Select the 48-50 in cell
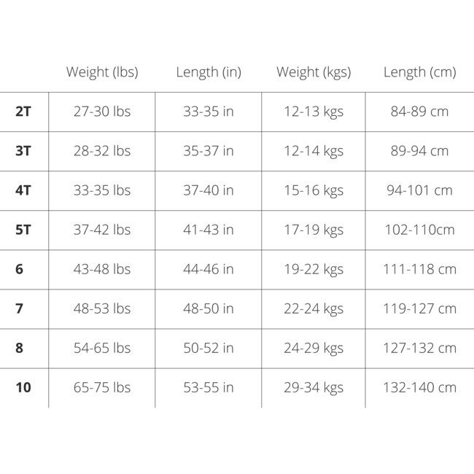The height and width of the screenshot is (474, 474). [x=209, y=308]
